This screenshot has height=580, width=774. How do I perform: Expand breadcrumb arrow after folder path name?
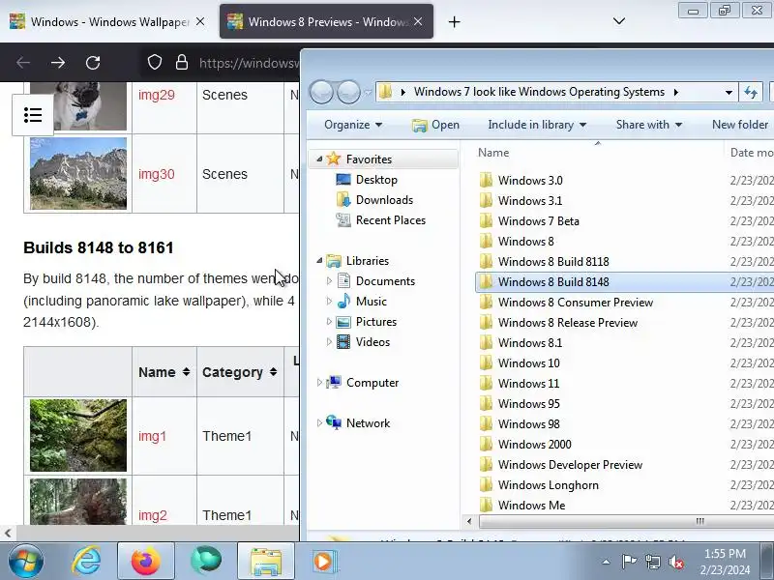coord(675,92)
